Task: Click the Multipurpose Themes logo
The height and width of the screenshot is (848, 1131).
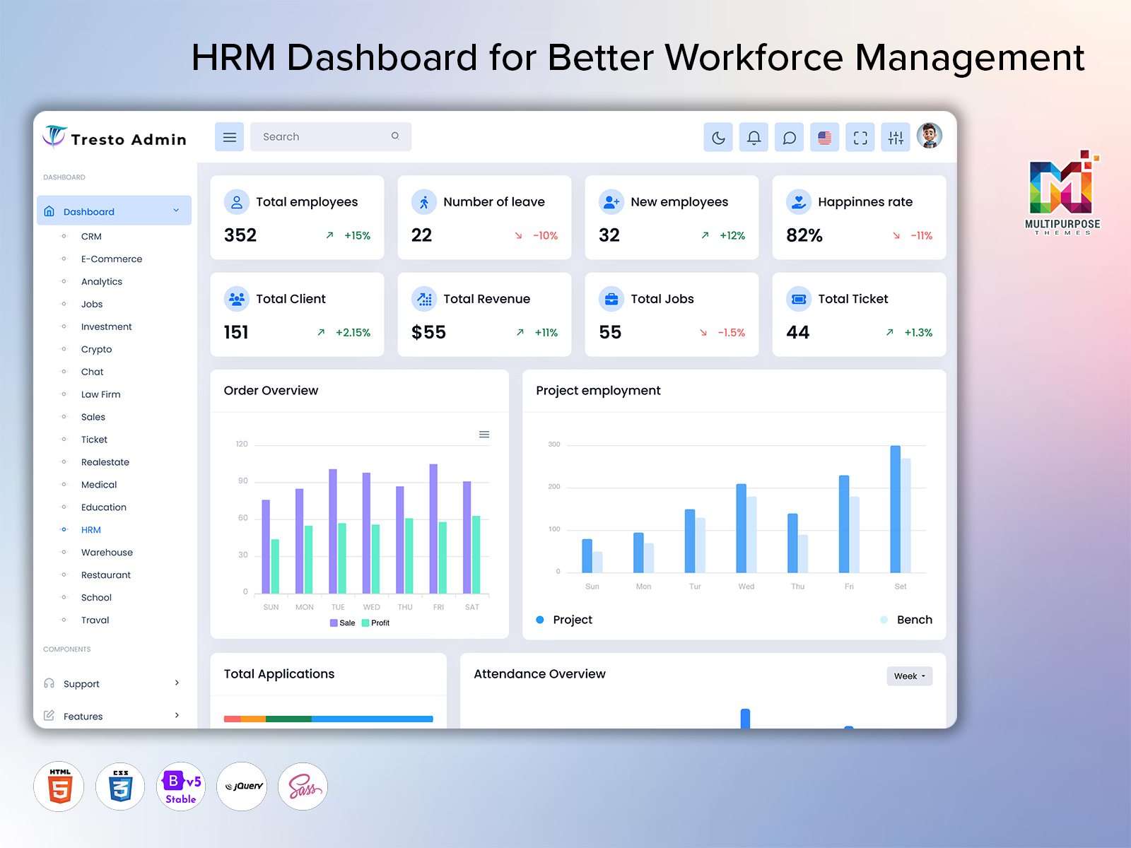Action: click(1062, 193)
